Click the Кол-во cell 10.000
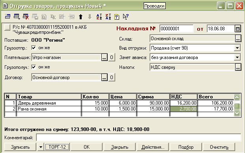This screenshot has width=245, height=153. (95, 109)
